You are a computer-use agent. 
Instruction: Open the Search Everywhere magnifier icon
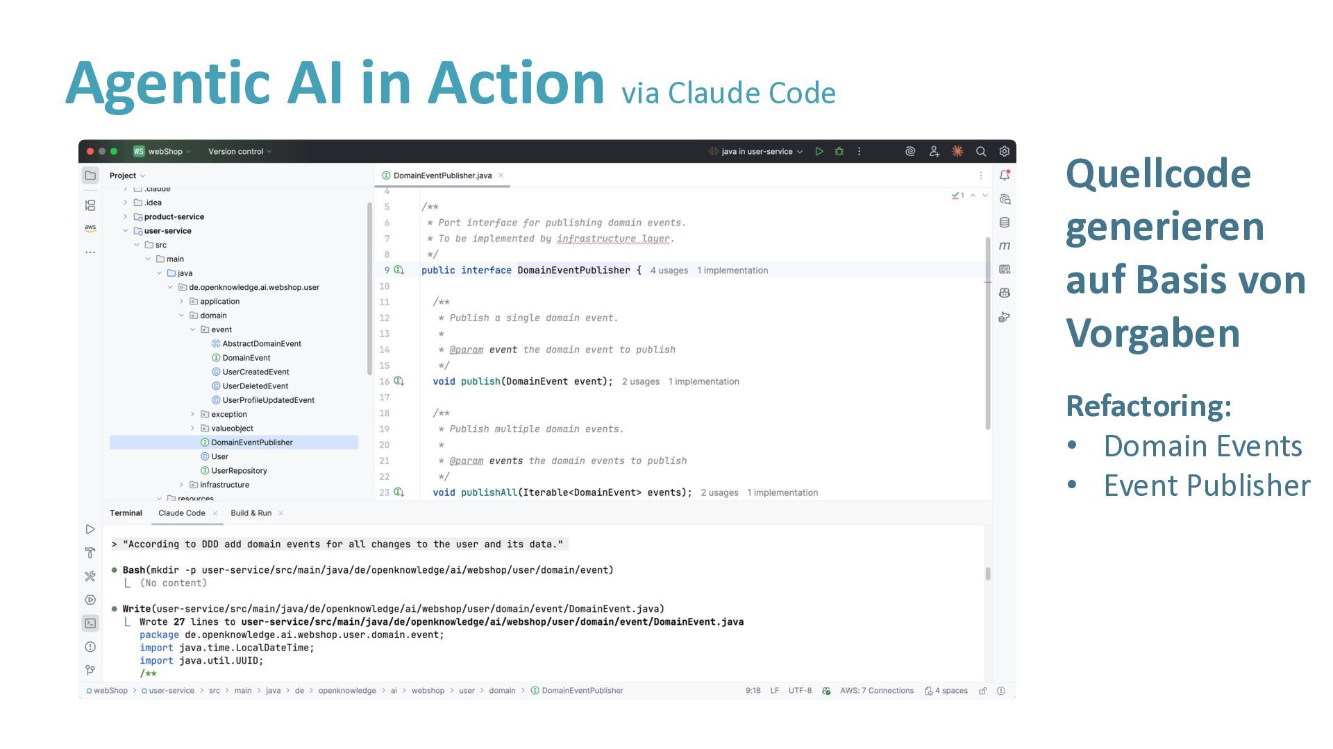tap(981, 151)
